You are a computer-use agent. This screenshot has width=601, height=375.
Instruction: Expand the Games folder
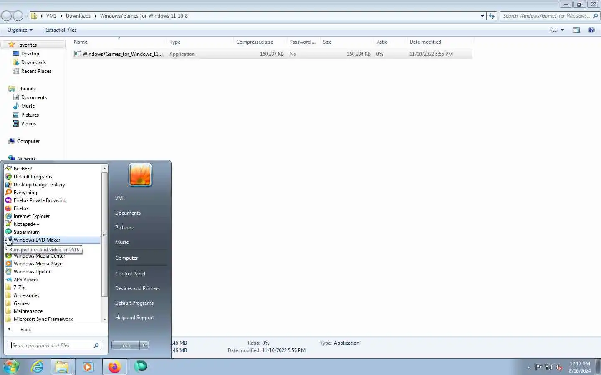point(21,303)
